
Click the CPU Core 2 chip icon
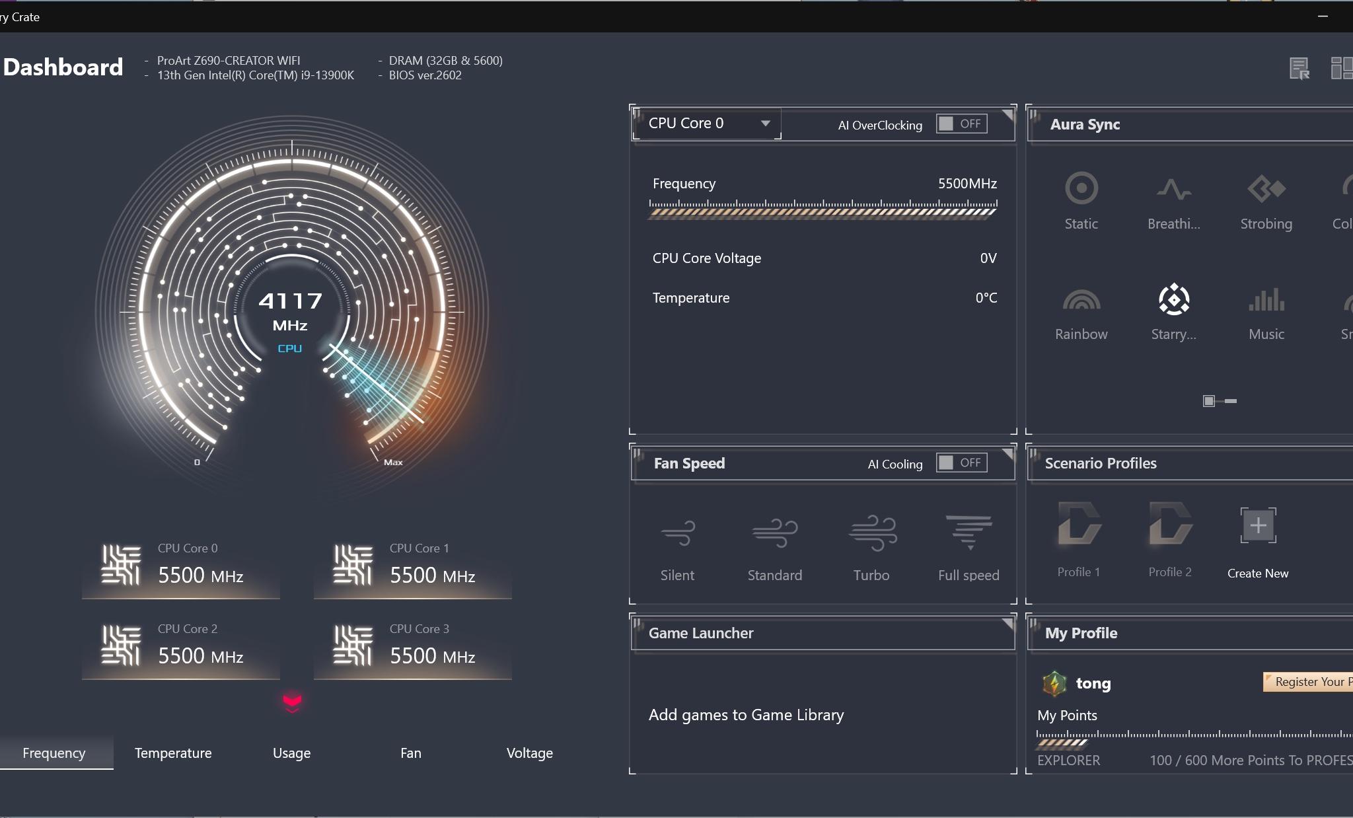(x=121, y=645)
